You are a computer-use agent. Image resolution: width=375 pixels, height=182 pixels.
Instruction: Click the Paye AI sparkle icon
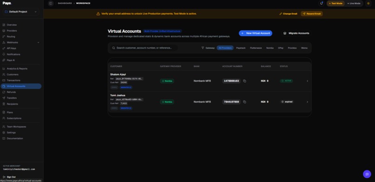(x=4, y=60)
